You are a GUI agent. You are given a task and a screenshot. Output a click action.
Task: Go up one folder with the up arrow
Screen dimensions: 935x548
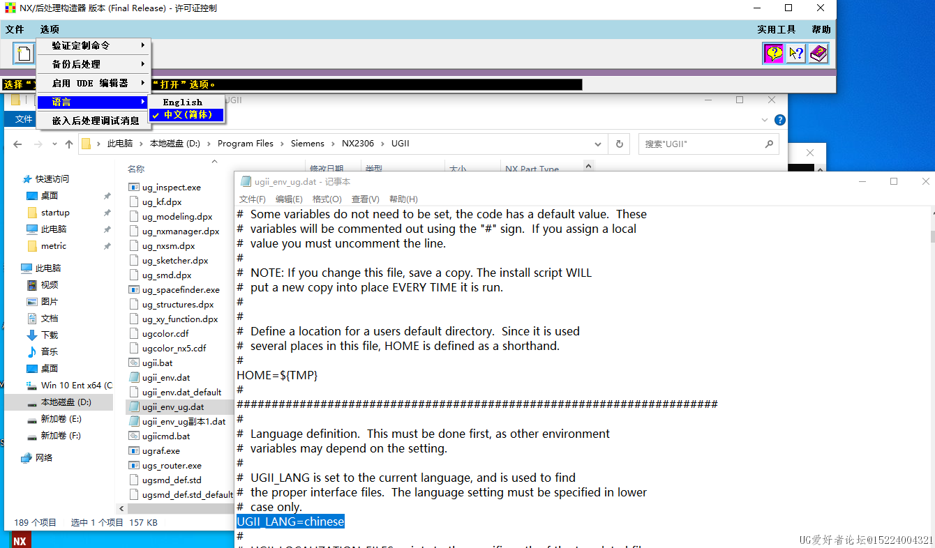68,144
